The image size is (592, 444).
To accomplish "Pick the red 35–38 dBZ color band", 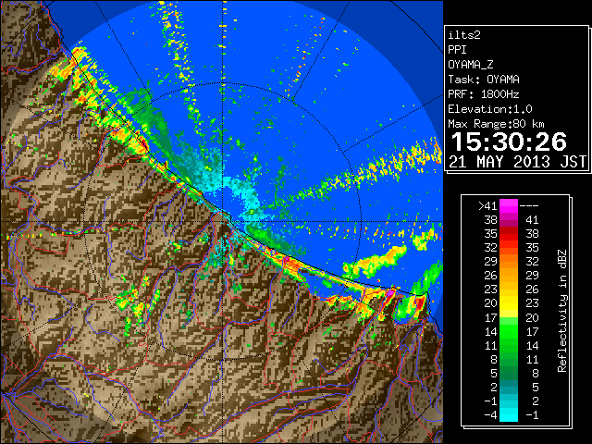I will pyautogui.click(x=509, y=234).
